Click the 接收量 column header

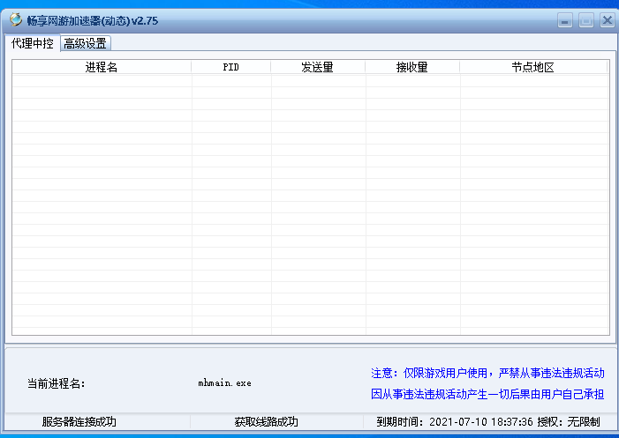[412, 67]
